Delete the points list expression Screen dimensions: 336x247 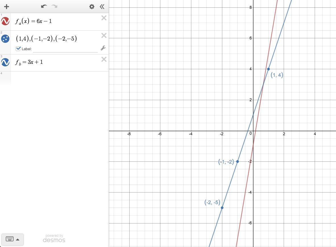click(x=104, y=35)
